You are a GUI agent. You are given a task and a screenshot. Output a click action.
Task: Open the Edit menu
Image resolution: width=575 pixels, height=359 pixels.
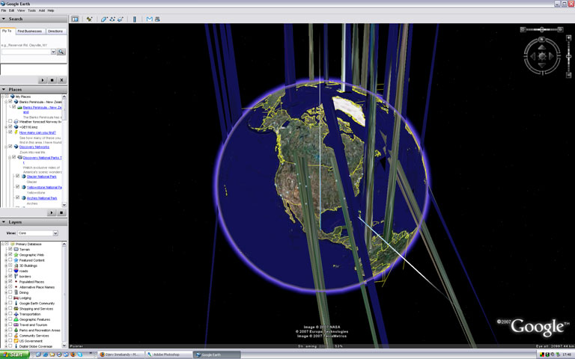point(12,10)
